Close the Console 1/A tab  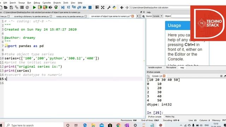tap(164, 76)
